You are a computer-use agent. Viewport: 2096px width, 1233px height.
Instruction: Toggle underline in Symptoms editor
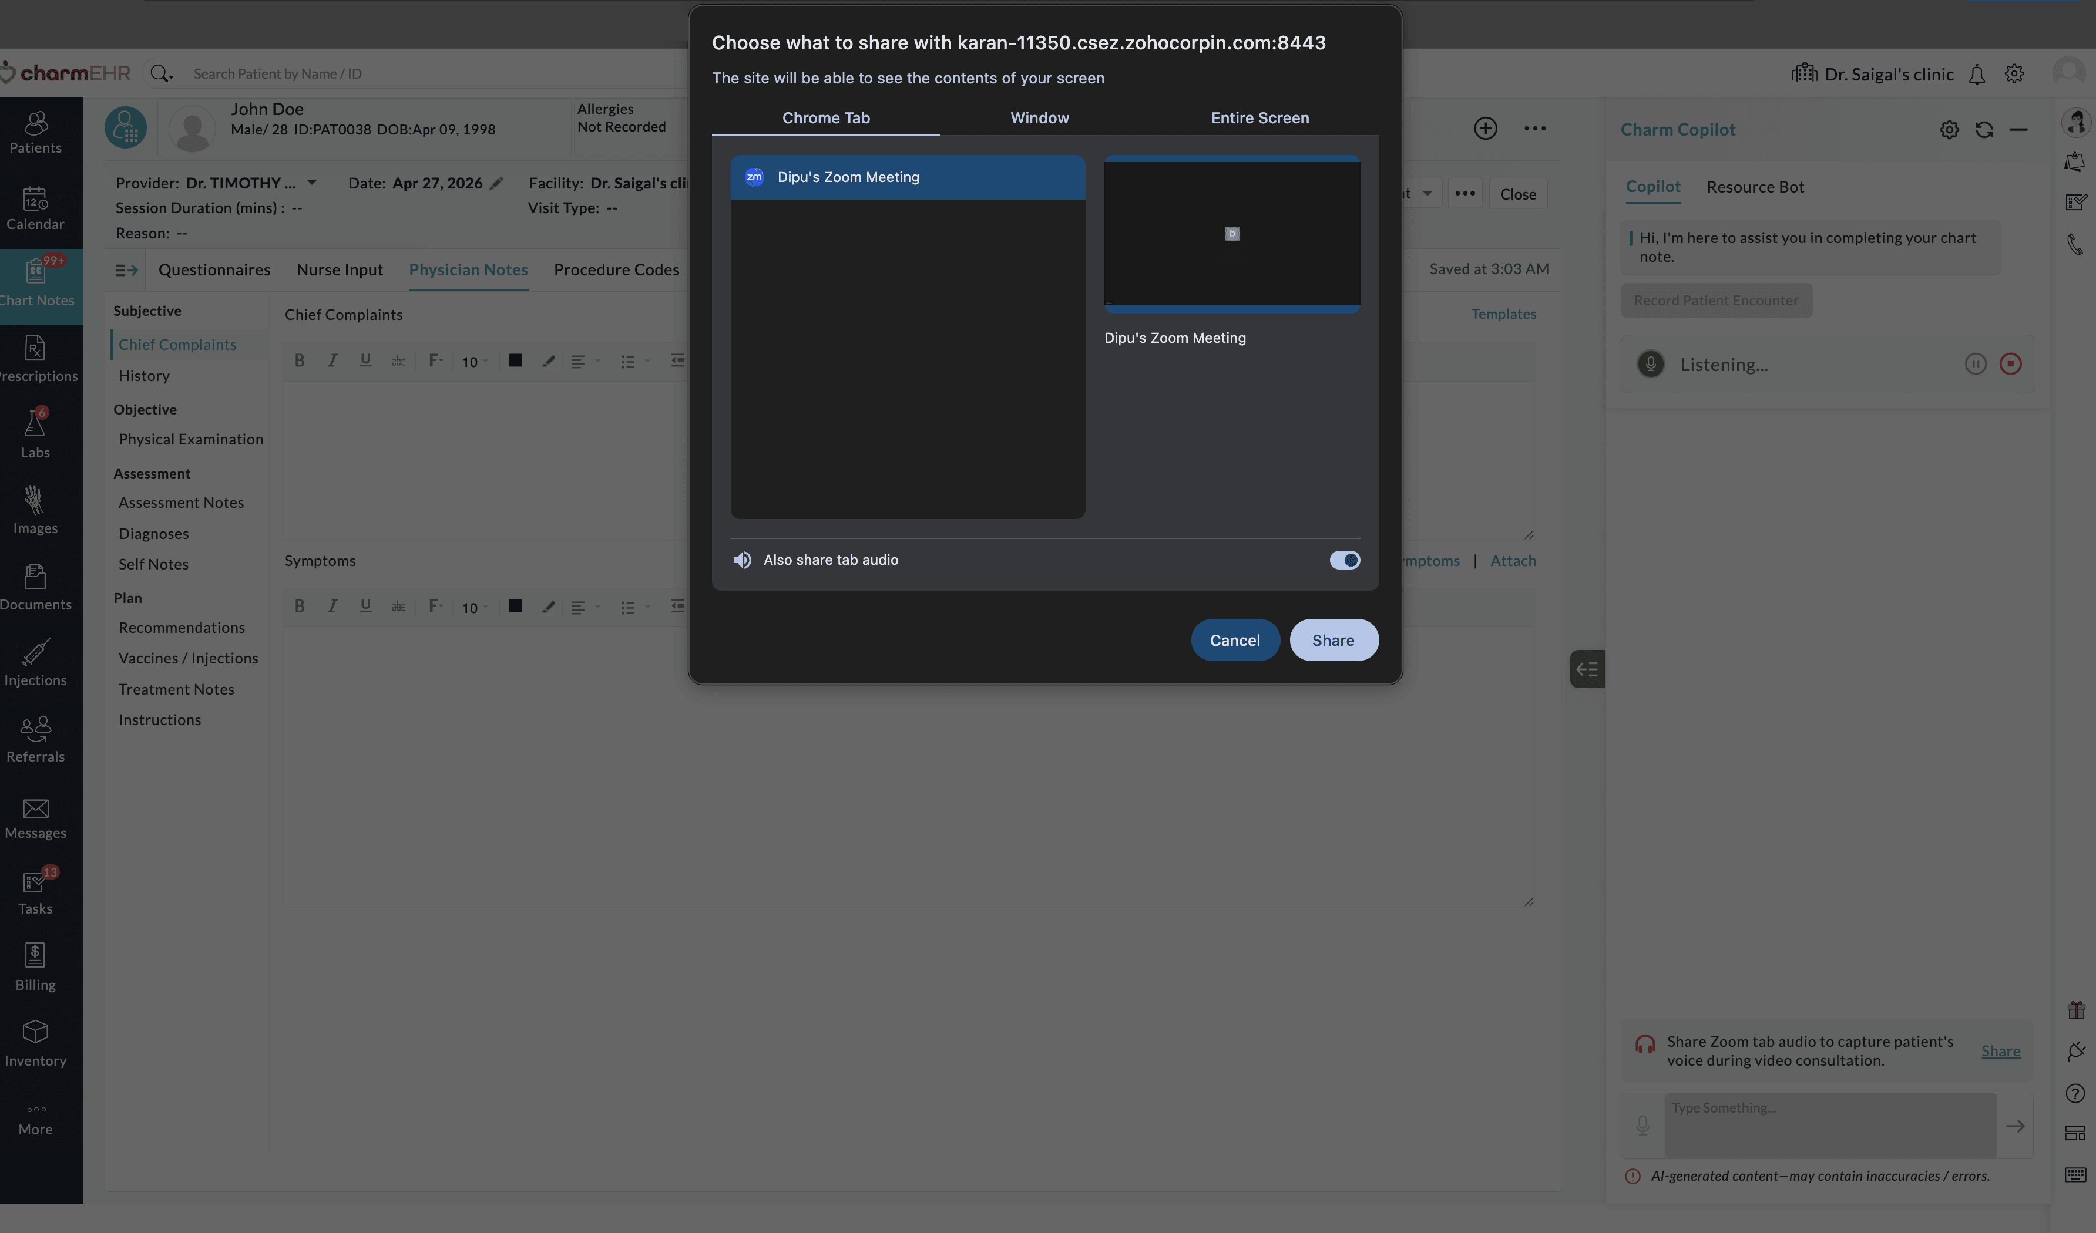(x=365, y=606)
